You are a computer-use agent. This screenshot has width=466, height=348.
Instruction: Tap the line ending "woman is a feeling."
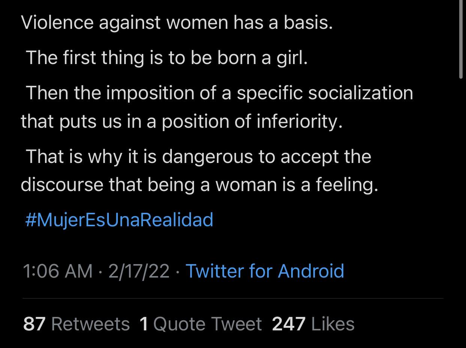coord(199,185)
